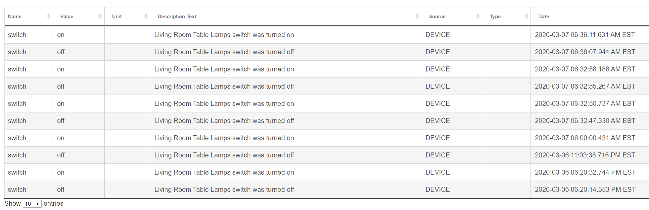Click date cell 2020-03-07 06:32:47.330 AM
The height and width of the screenshot is (210, 649).
click(x=585, y=121)
